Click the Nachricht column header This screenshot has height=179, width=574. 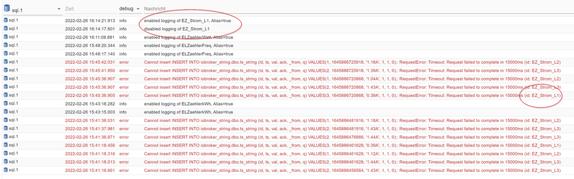[155, 9]
